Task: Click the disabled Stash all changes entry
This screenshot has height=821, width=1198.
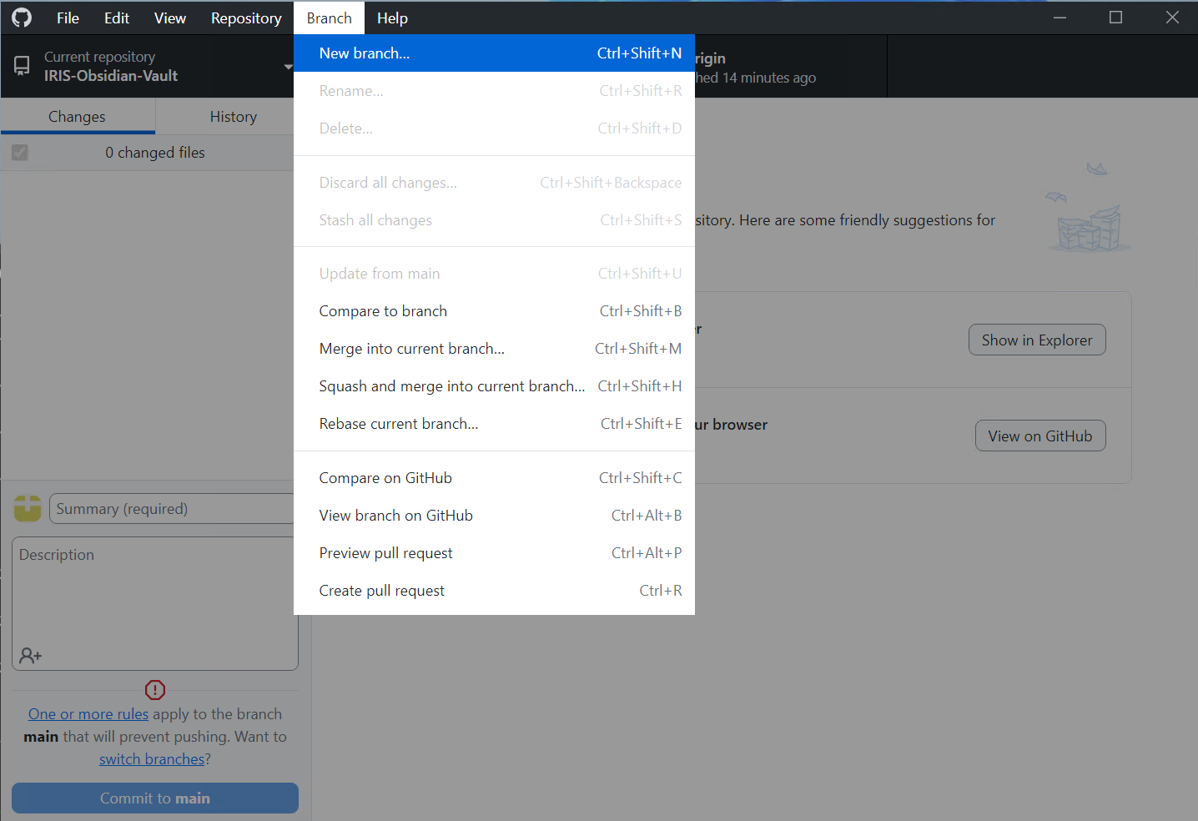Action: [x=494, y=220]
